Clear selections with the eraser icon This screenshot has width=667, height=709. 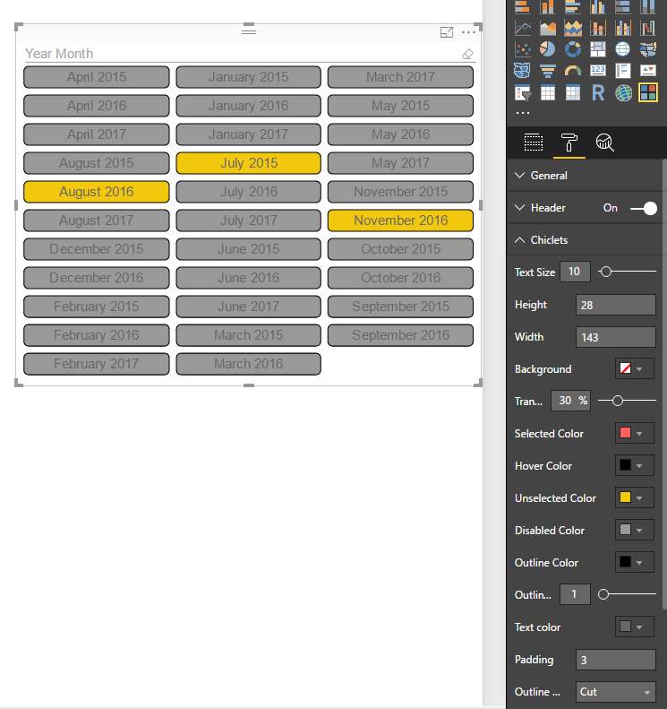click(x=467, y=55)
